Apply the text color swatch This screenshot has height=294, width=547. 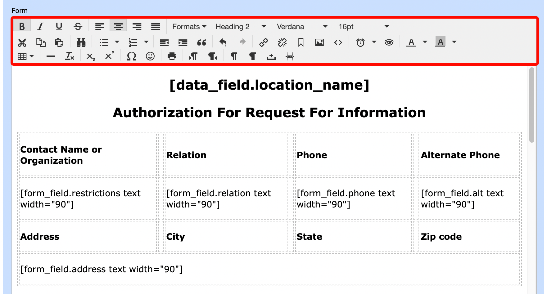(x=411, y=42)
